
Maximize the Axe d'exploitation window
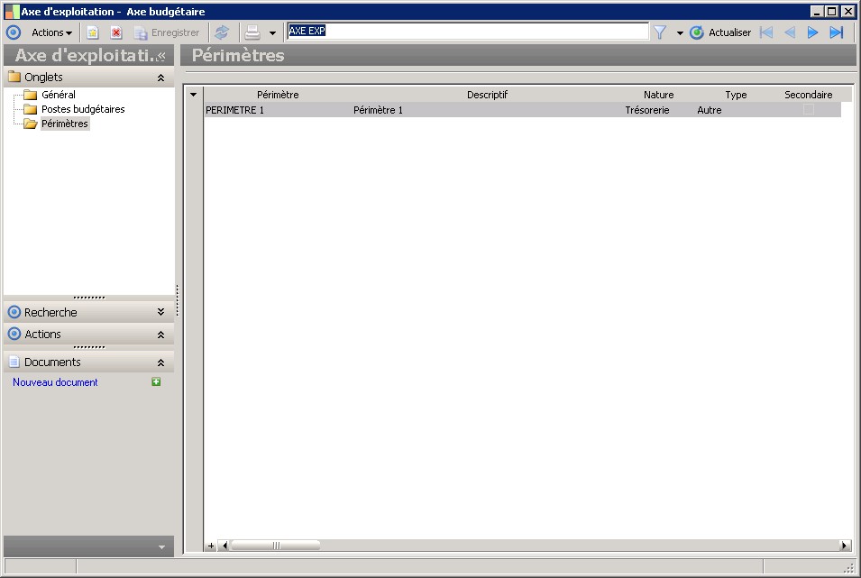[832, 12]
